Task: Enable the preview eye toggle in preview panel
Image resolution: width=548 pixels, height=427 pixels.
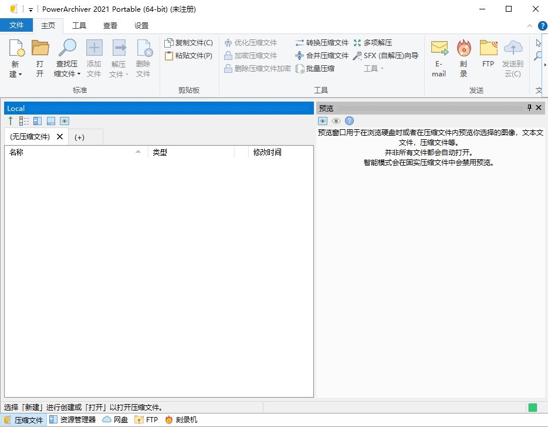Action: click(x=336, y=120)
